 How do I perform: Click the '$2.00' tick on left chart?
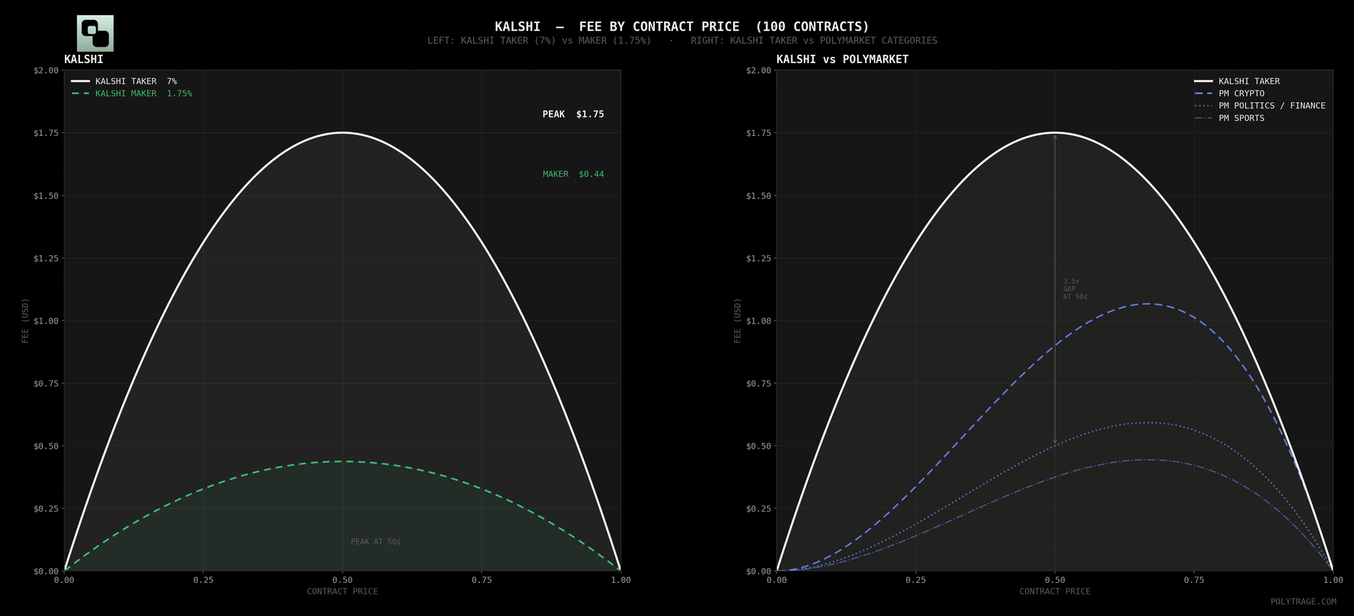(46, 70)
